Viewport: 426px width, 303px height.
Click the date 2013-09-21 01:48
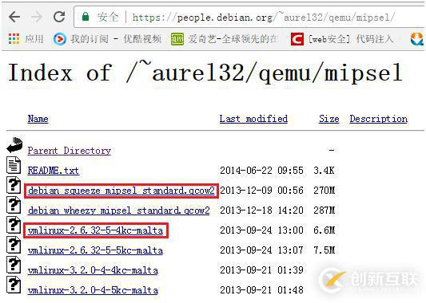coord(261,290)
